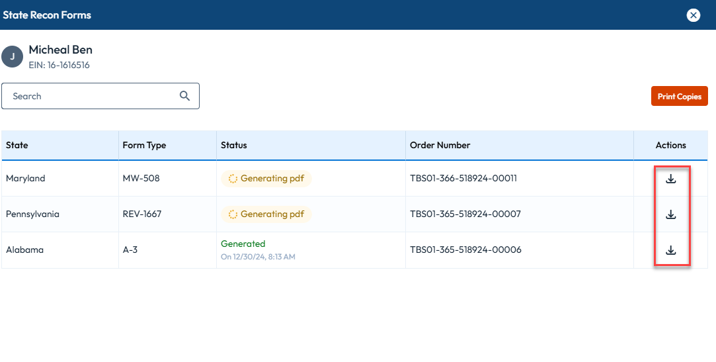The width and height of the screenshot is (716, 362).
Task: Close the State Recon Forms dialog
Action: [693, 15]
